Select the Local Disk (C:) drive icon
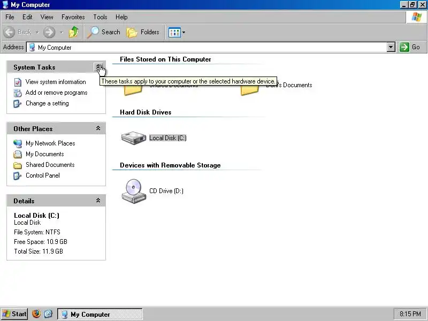 tap(134, 137)
